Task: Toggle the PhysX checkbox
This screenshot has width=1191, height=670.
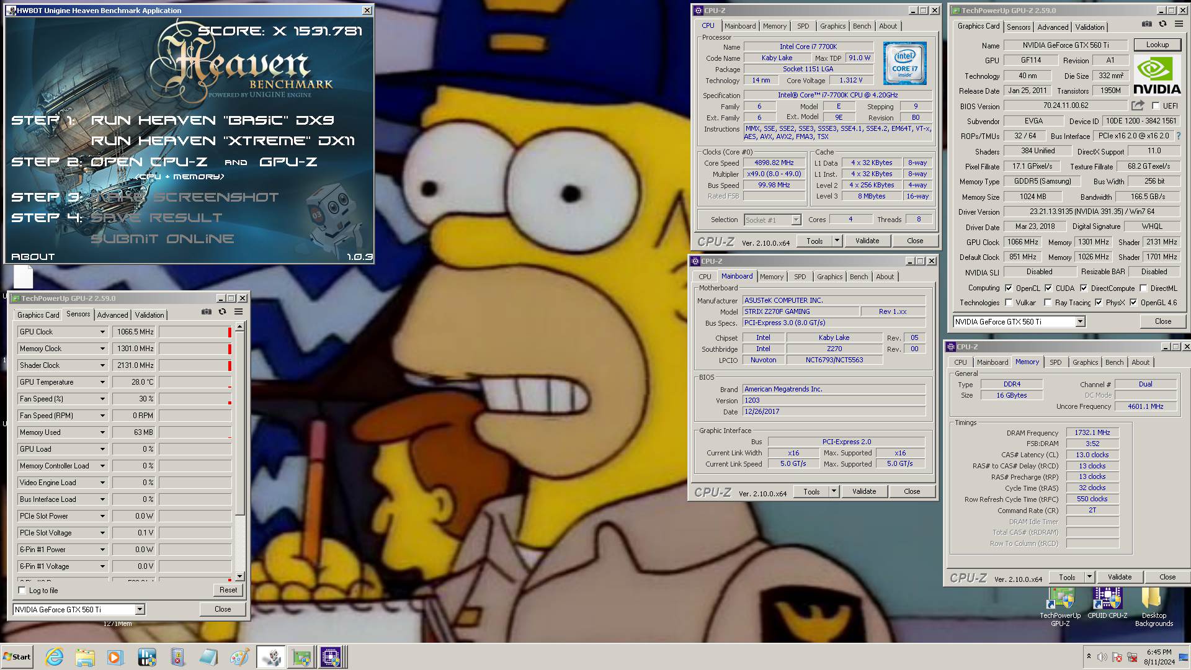Action: tap(1099, 303)
